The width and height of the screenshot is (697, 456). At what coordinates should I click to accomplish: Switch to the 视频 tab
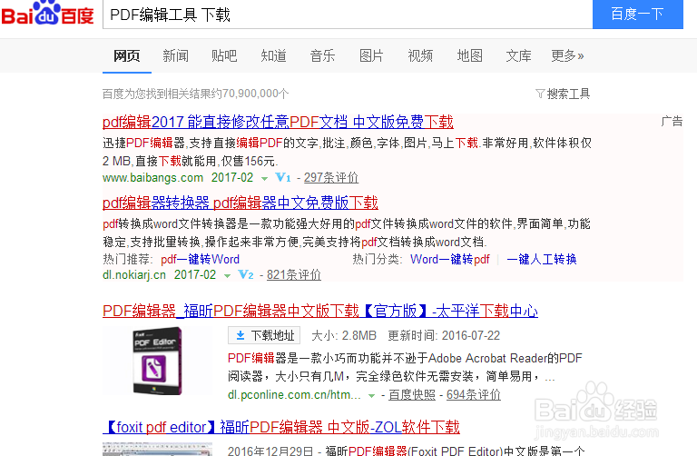coord(420,55)
